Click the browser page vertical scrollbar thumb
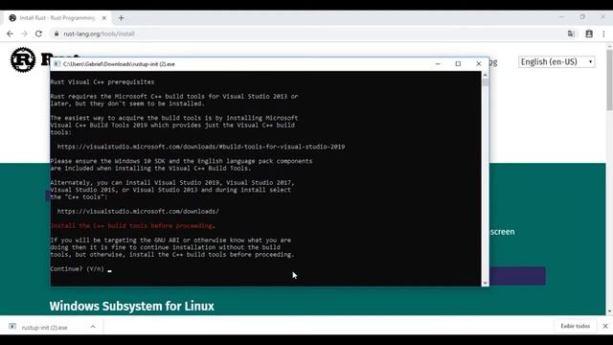The width and height of the screenshot is (613, 345). coord(609,80)
